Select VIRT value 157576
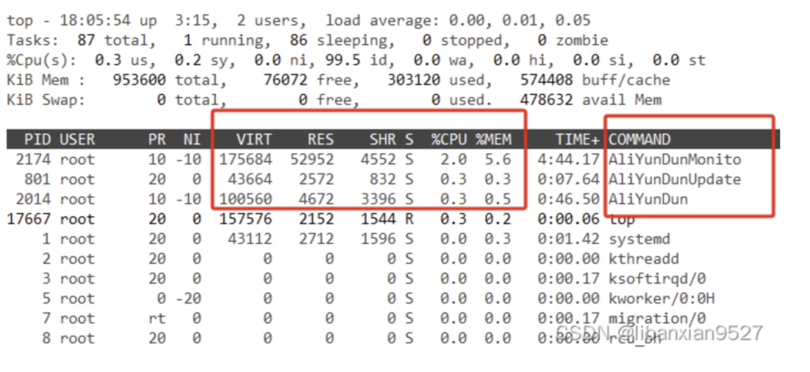 coord(245,219)
